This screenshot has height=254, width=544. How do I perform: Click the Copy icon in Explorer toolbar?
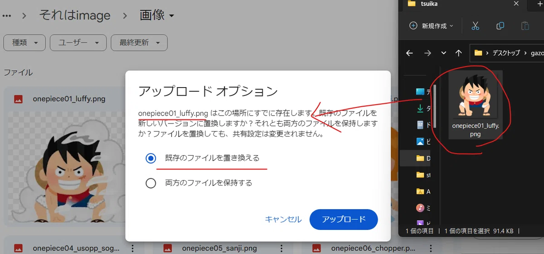pyautogui.click(x=500, y=26)
